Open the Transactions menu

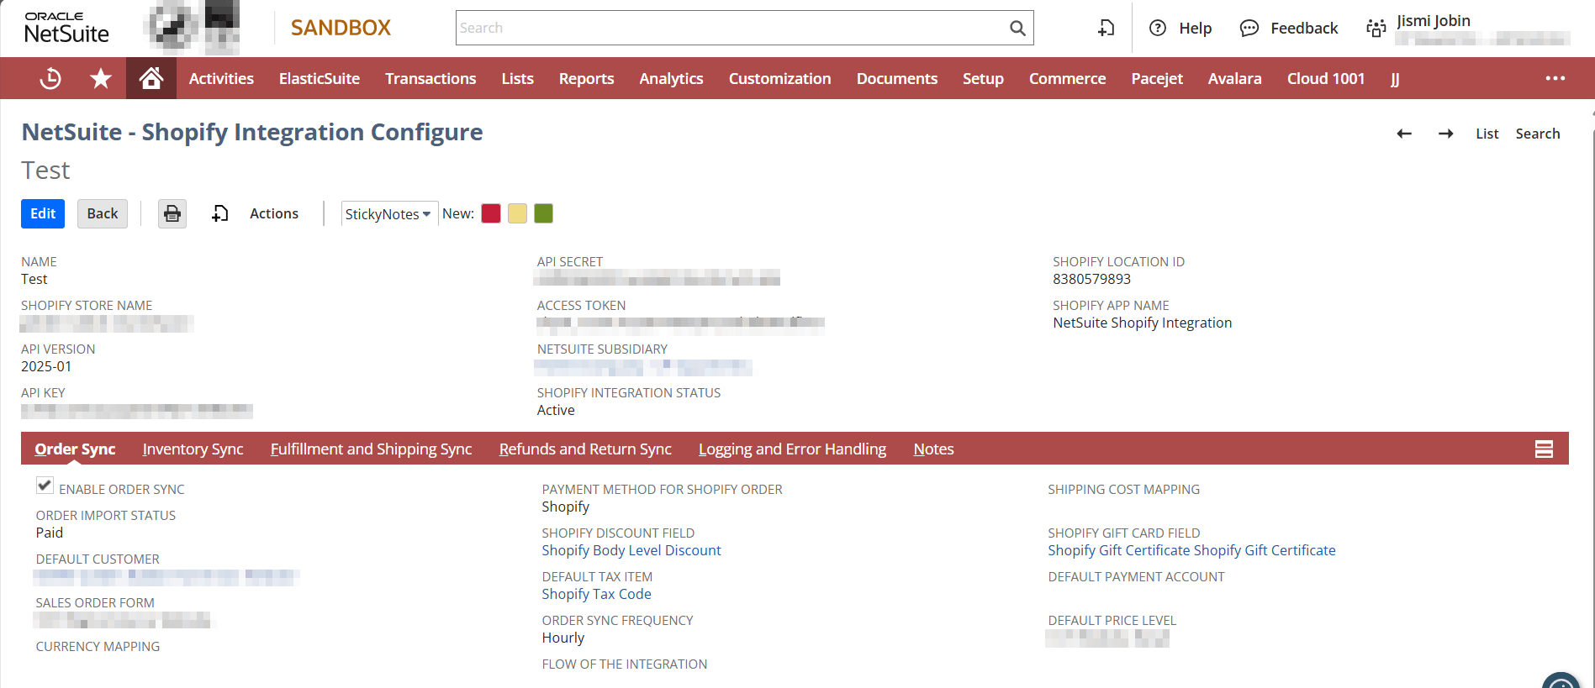(x=430, y=78)
